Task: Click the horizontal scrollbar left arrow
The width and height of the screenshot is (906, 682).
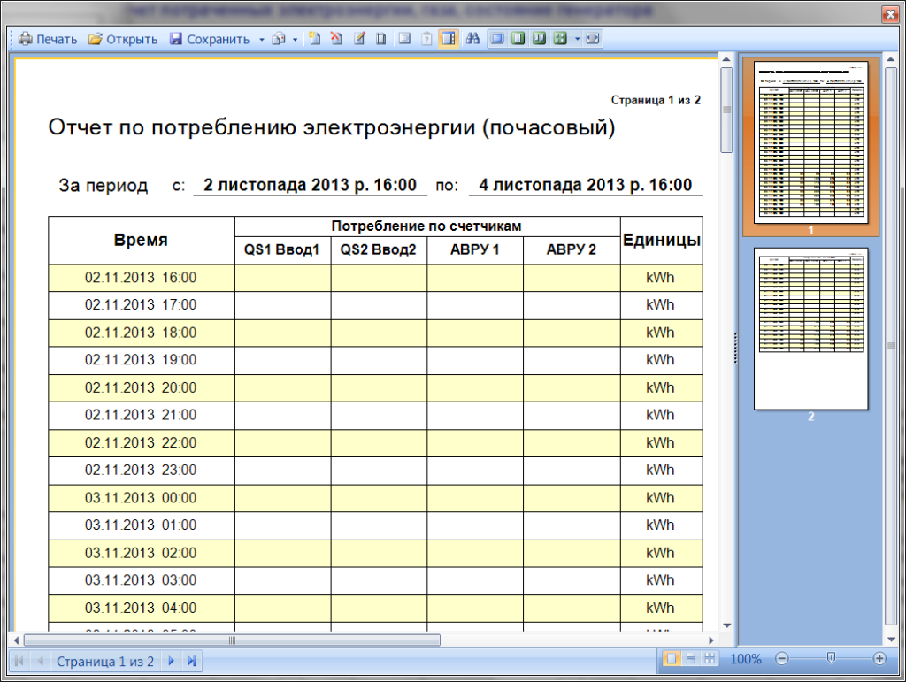Action: pyautogui.click(x=16, y=640)
